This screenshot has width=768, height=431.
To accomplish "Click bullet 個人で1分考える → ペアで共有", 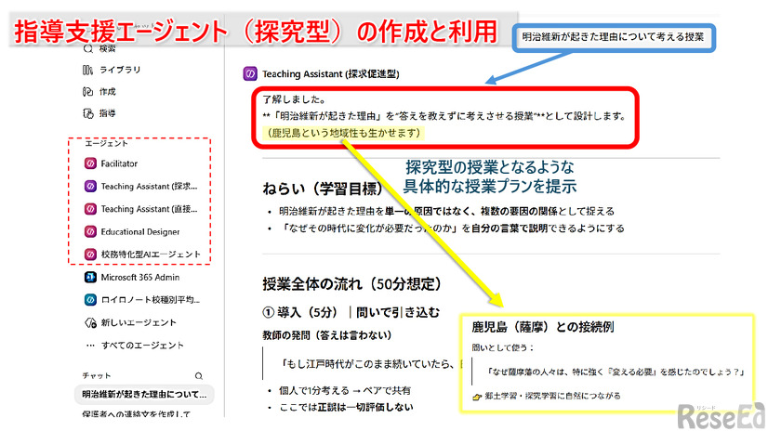I will click(x=345, y=390).
